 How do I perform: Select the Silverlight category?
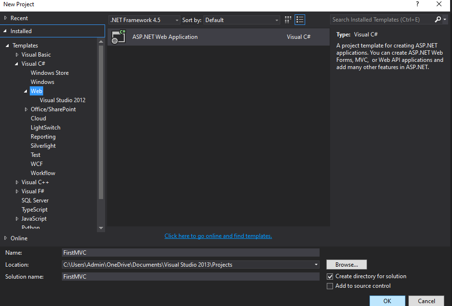click(x=43, y=146)
